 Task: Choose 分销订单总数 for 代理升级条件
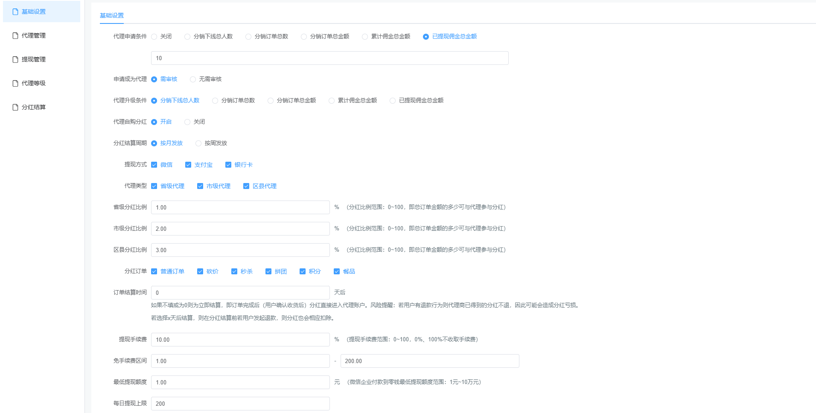click(x=215, y=101)
